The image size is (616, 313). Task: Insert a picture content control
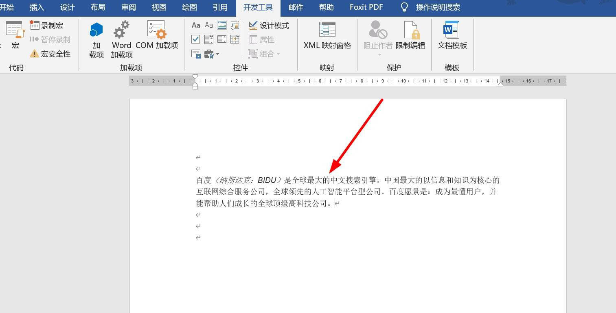tap(222, 26)
